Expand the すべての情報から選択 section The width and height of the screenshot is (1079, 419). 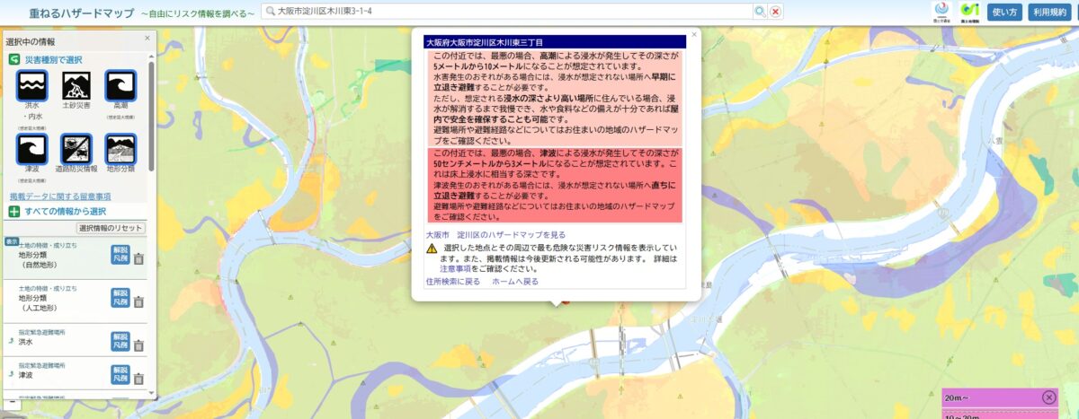[x=58, y=211]
